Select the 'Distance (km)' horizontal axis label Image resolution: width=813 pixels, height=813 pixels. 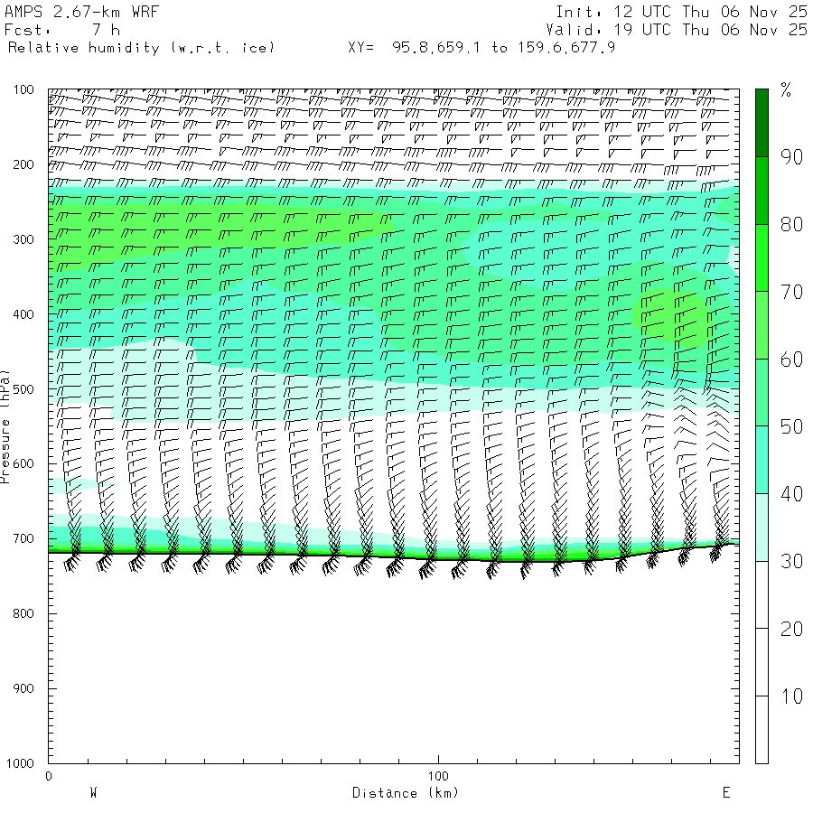(x=405, y=792)
